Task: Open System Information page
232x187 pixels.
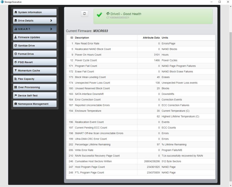Action: [x=35, y=12]
